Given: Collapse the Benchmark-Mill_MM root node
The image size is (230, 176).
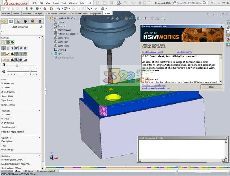Looking at the screenshot, I should point(47,18).
